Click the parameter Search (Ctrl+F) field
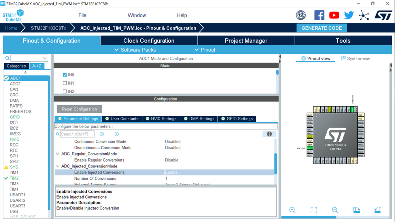Image resolution: width=395 pixels, height=222 pixels. coord(77,134)
